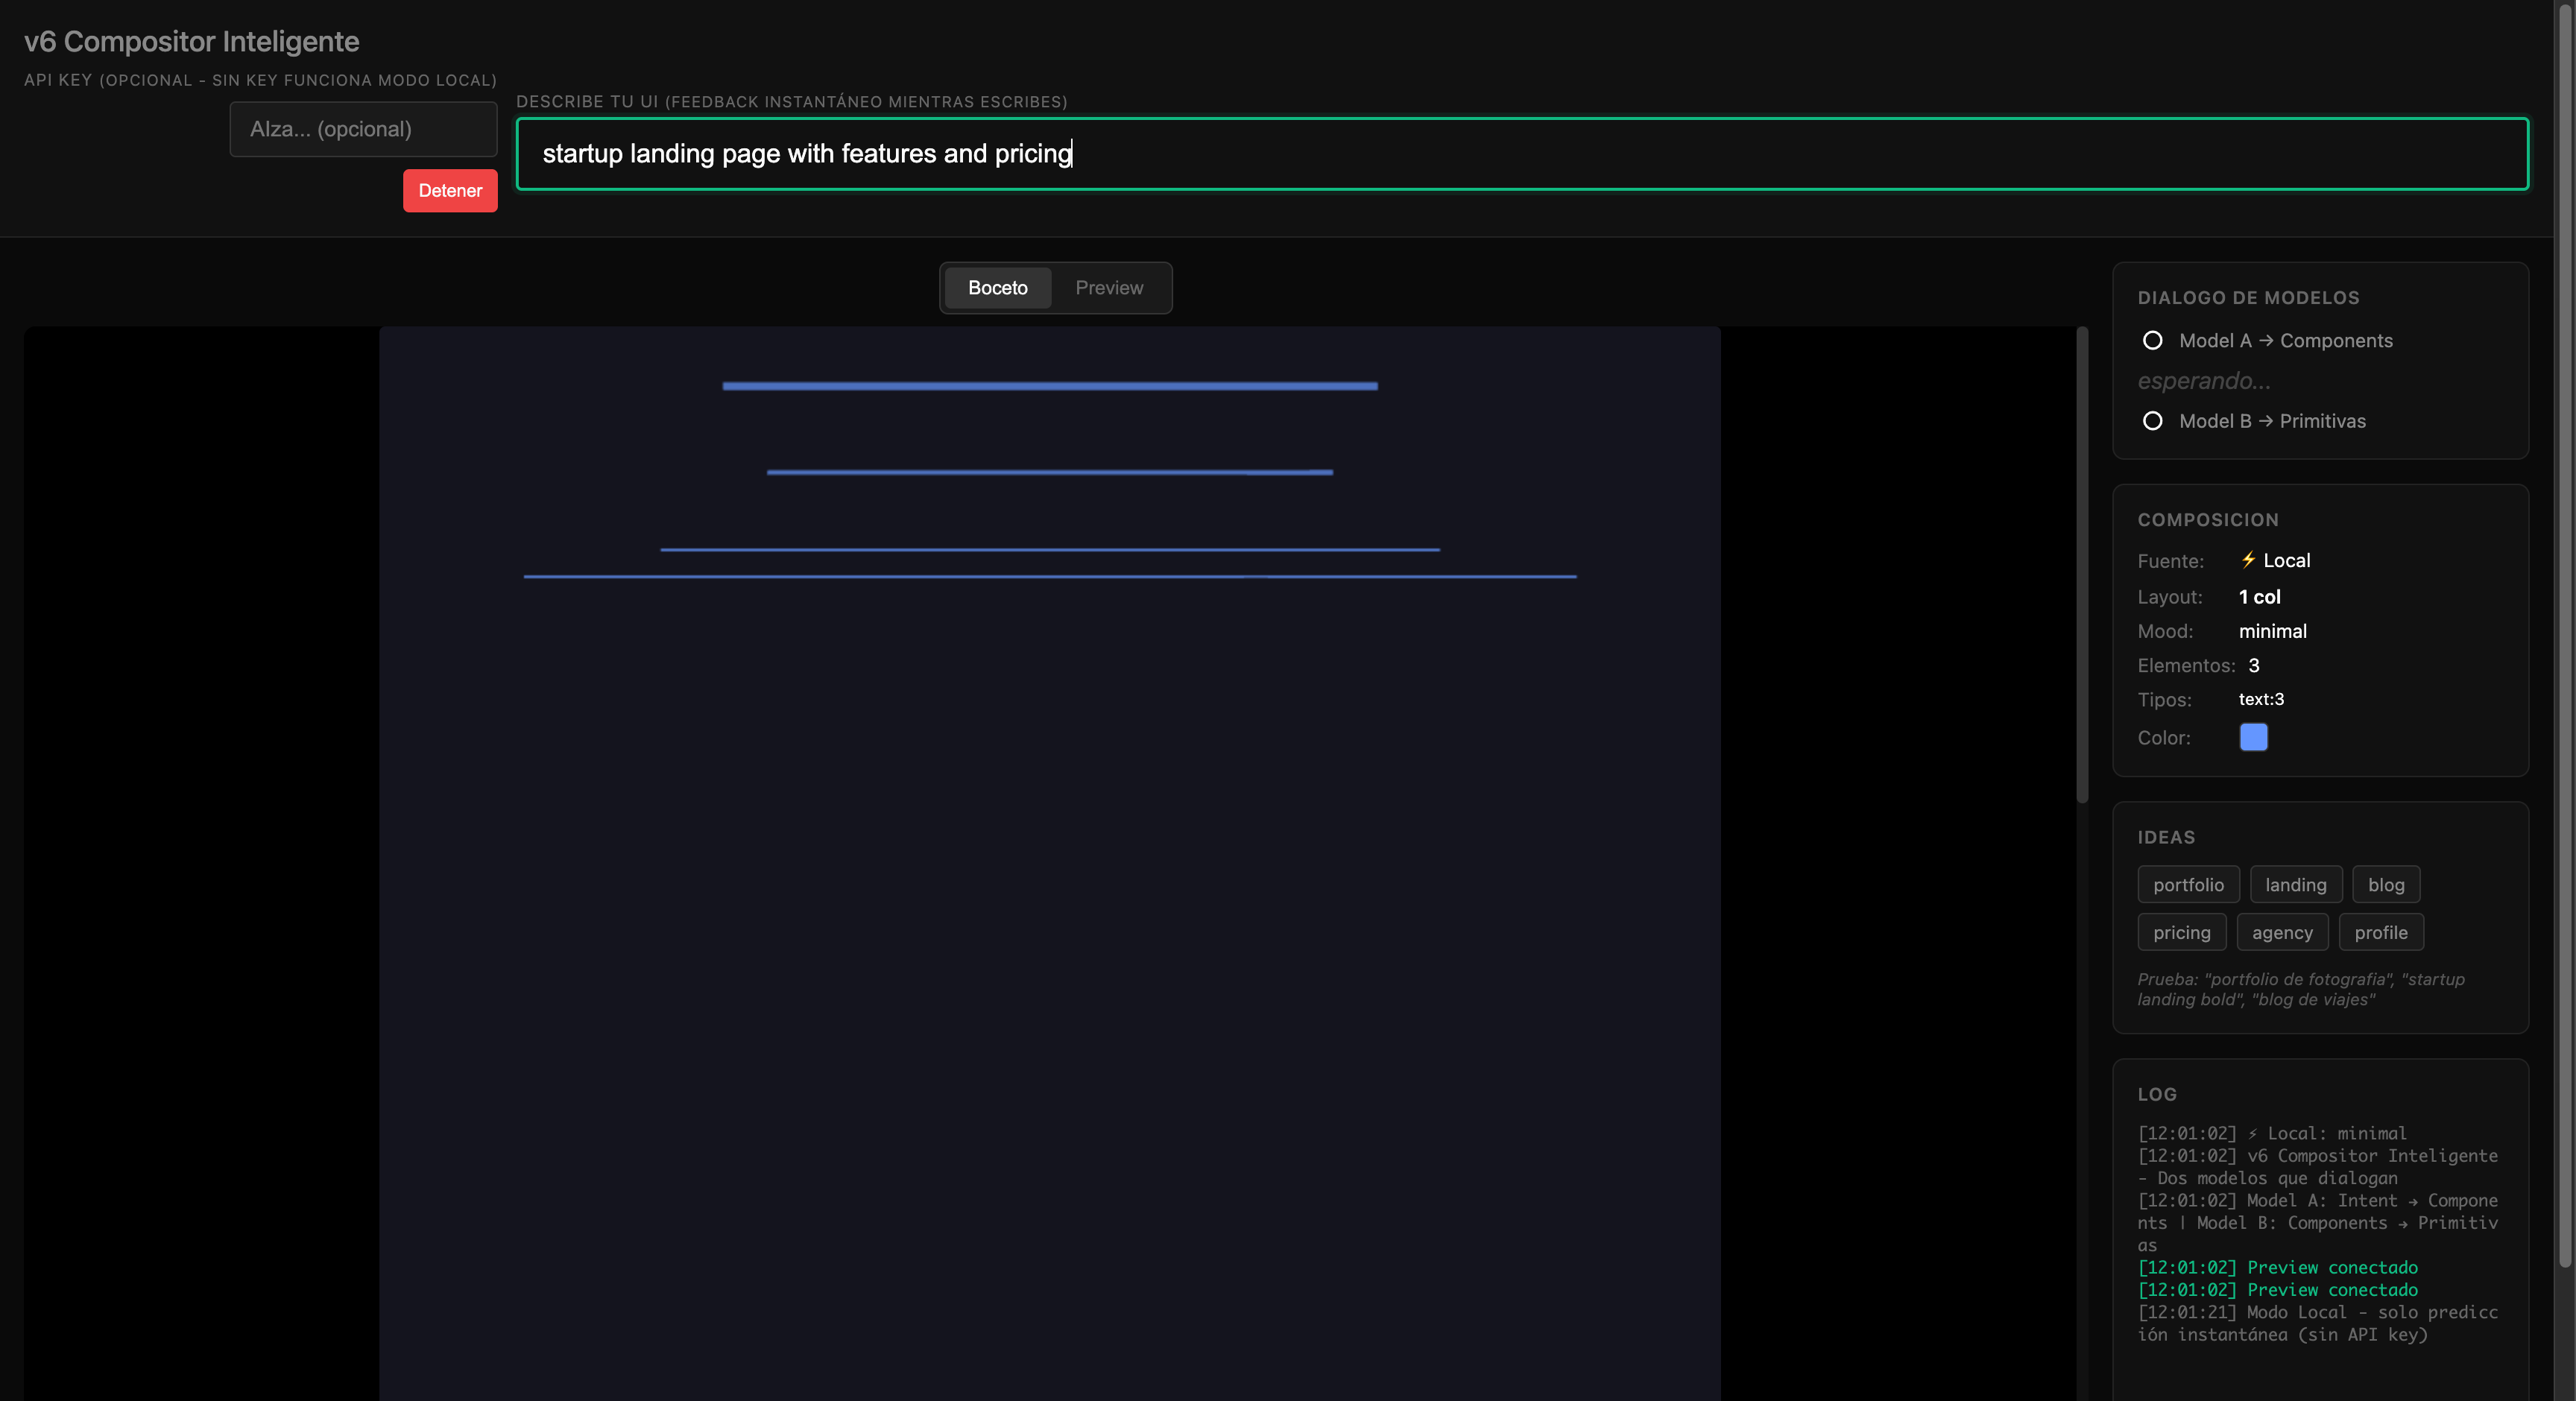Choose the portfolio idea chip
The width and height of the screenshot is (2576, 1401).
(2188, 885)
